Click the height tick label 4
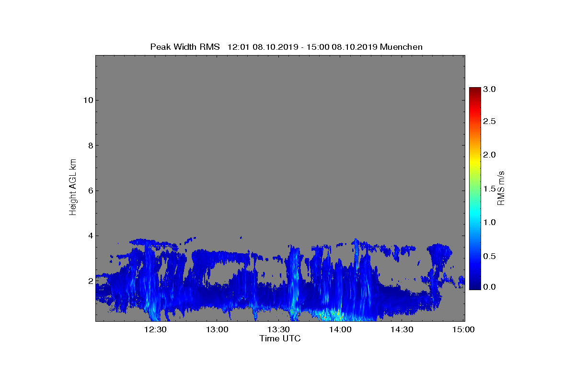Screen dimensions: 575x383 click(x=90, y=236)
